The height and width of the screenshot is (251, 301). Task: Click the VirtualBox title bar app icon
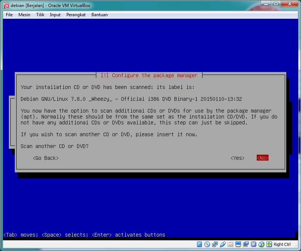(6, 6)
